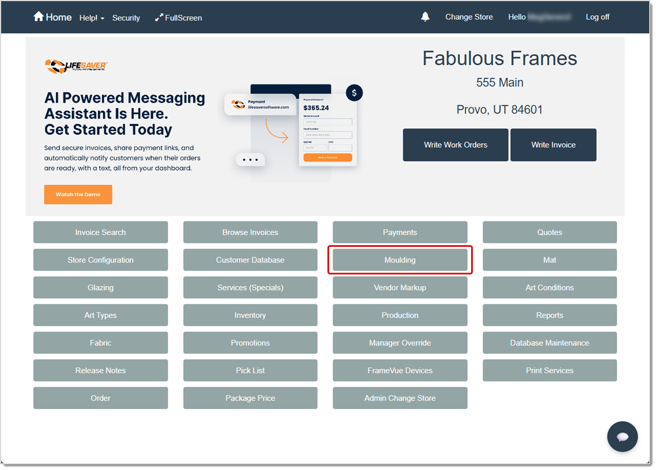Open Database Maintenance
Image resolution: width=656 pixels, height=470 pixels.
[x=549, y=343]
